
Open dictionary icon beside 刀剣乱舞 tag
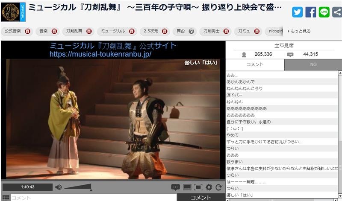coord(89,31)
